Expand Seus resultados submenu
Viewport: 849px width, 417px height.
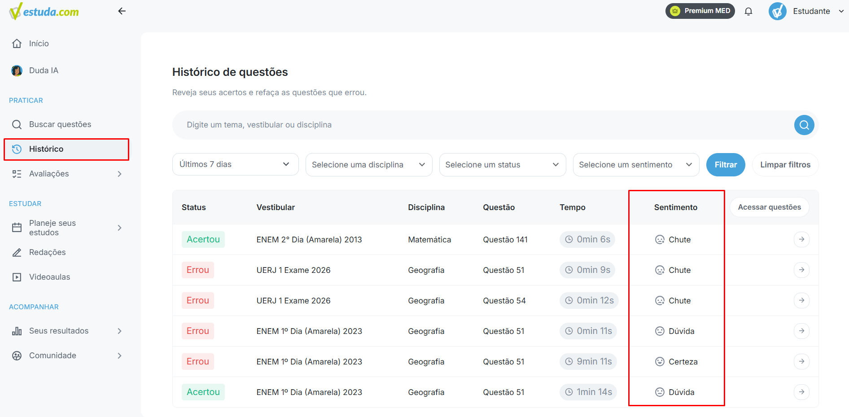point(66,331)
